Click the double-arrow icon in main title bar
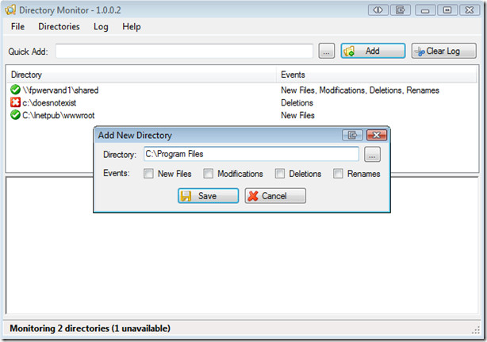The height and width of the screenshot is (342, 487). [x=378, y=10]
